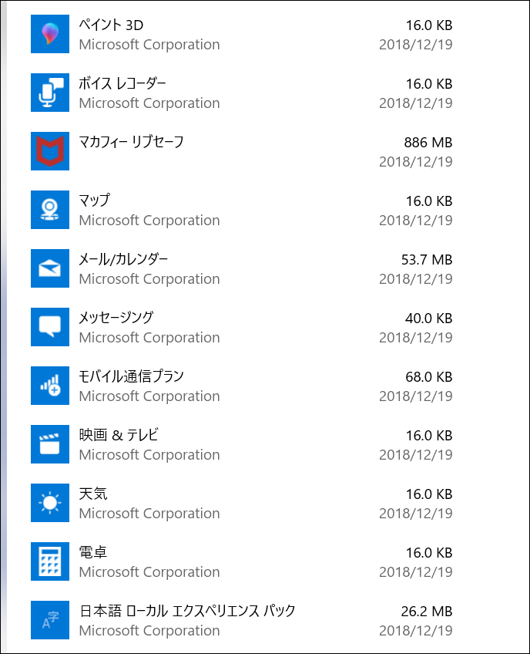Click the 40.0 KB size value
The width and height of the screenshot is (530, 654).
[429, 319]
